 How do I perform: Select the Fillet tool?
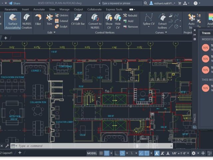pos(38,21)
